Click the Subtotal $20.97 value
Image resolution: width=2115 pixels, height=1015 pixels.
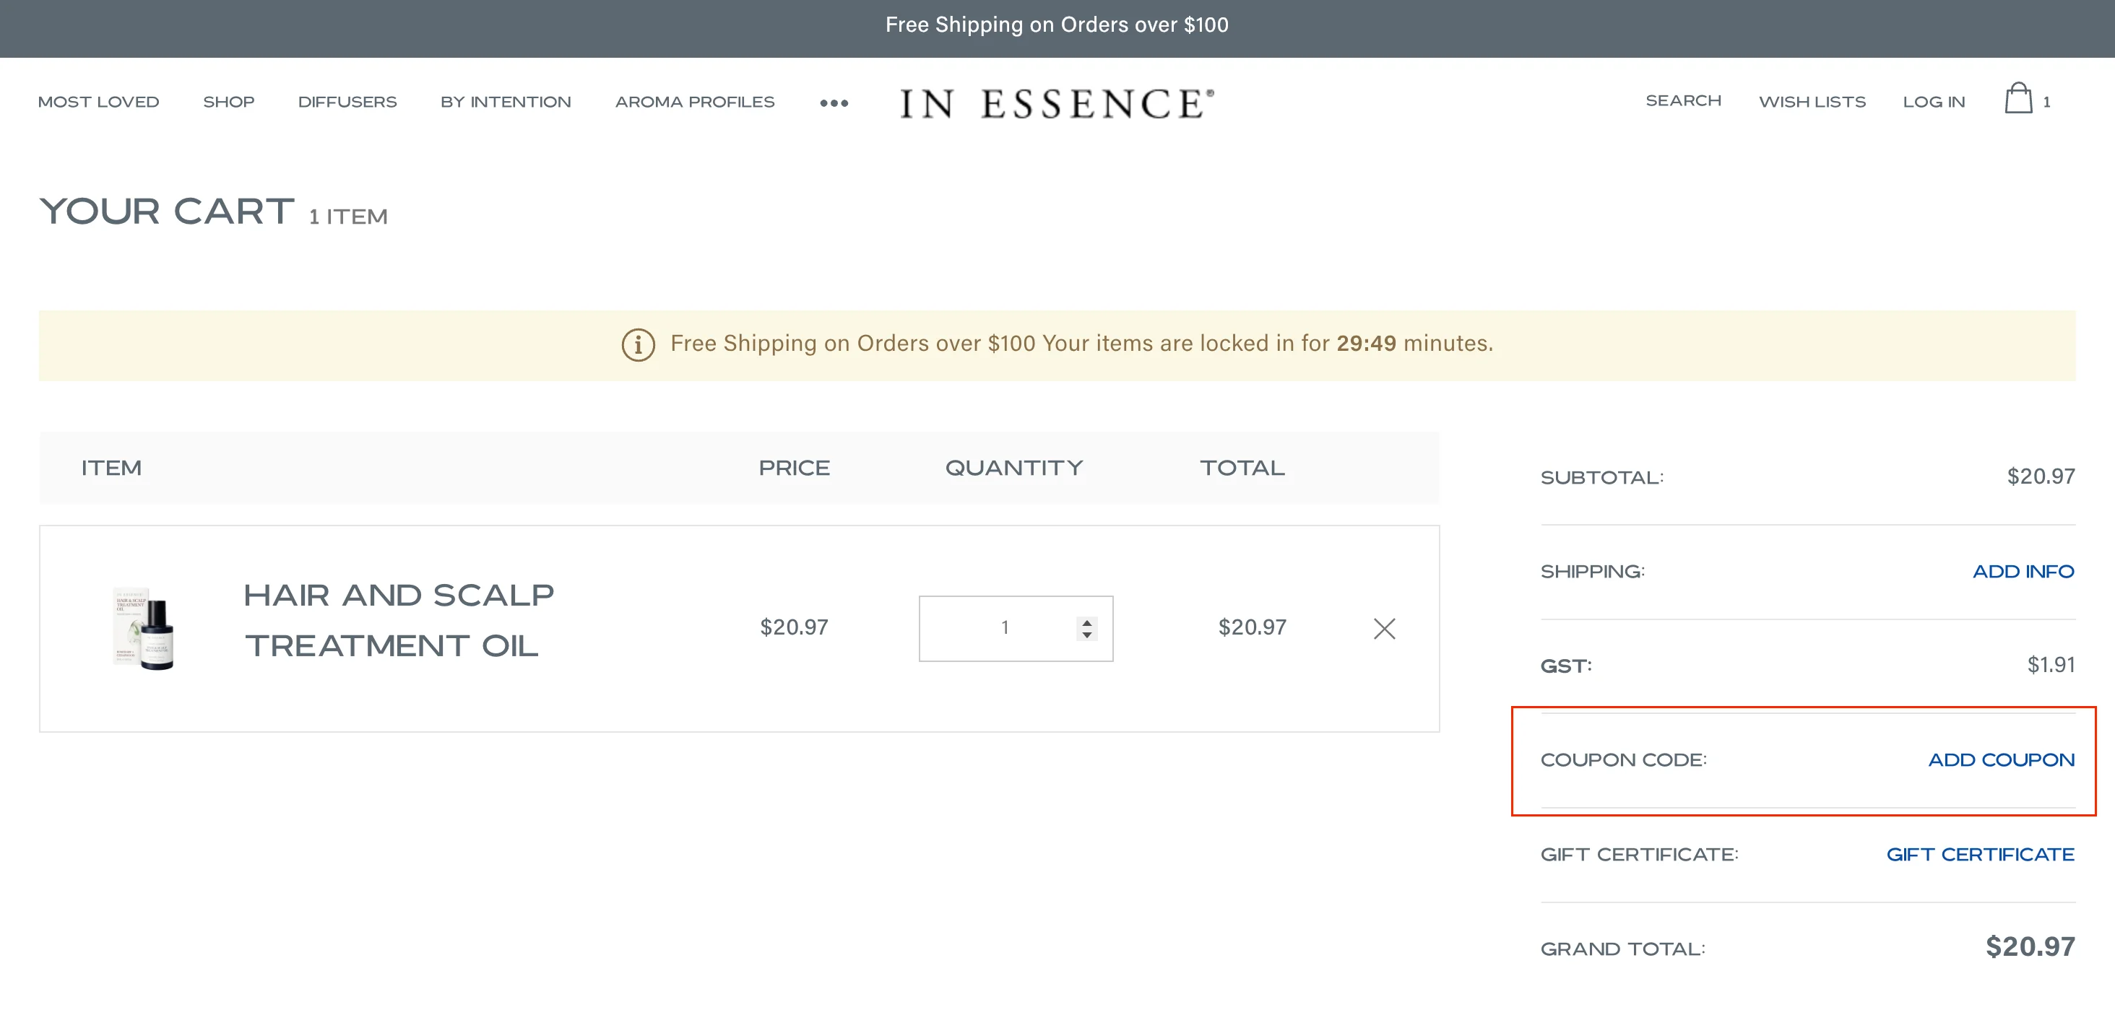pyautogui.click(x=2041, y=476)
